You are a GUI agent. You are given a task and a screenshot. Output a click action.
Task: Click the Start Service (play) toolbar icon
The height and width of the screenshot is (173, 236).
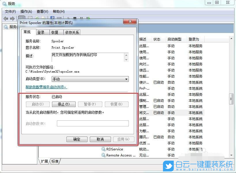(68, 18)
